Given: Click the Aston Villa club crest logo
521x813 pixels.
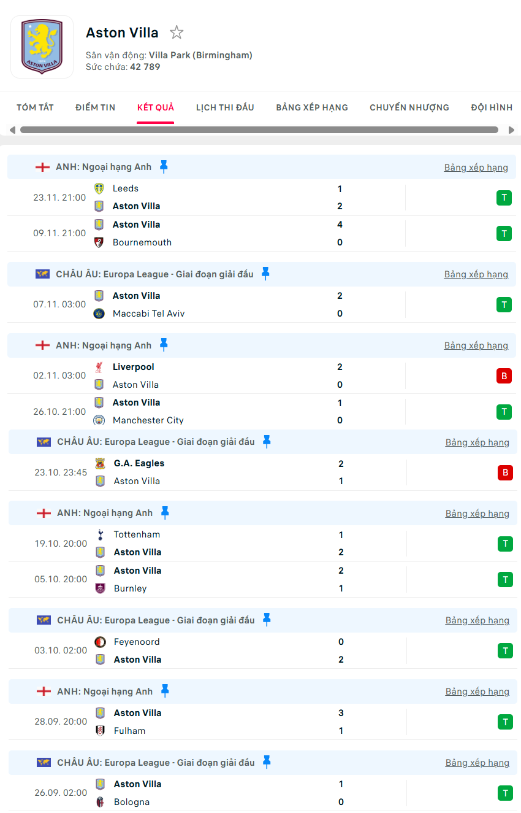Looking at the screenshot, I should point(42,47).
